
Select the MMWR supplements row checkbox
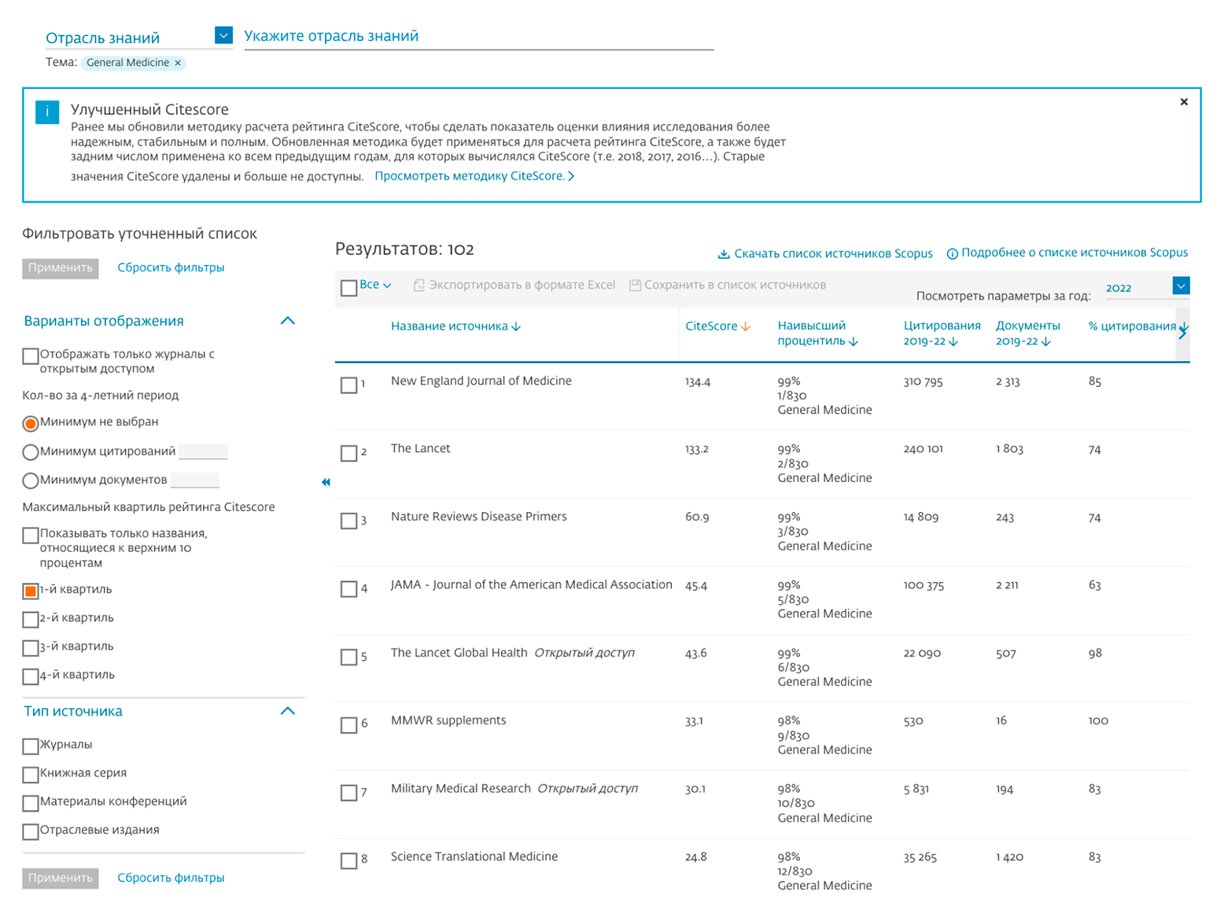click(x=349, y=725)
